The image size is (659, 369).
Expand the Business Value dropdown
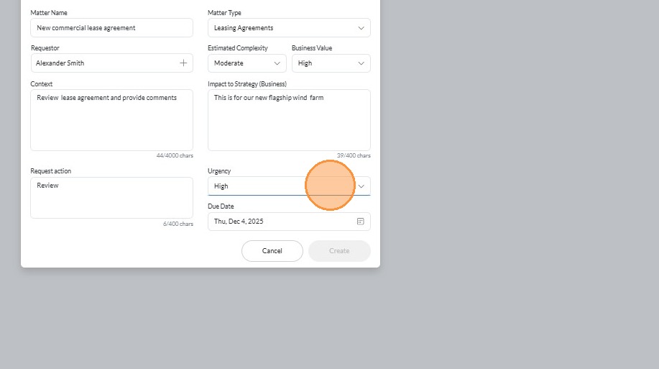coord(361,63)
